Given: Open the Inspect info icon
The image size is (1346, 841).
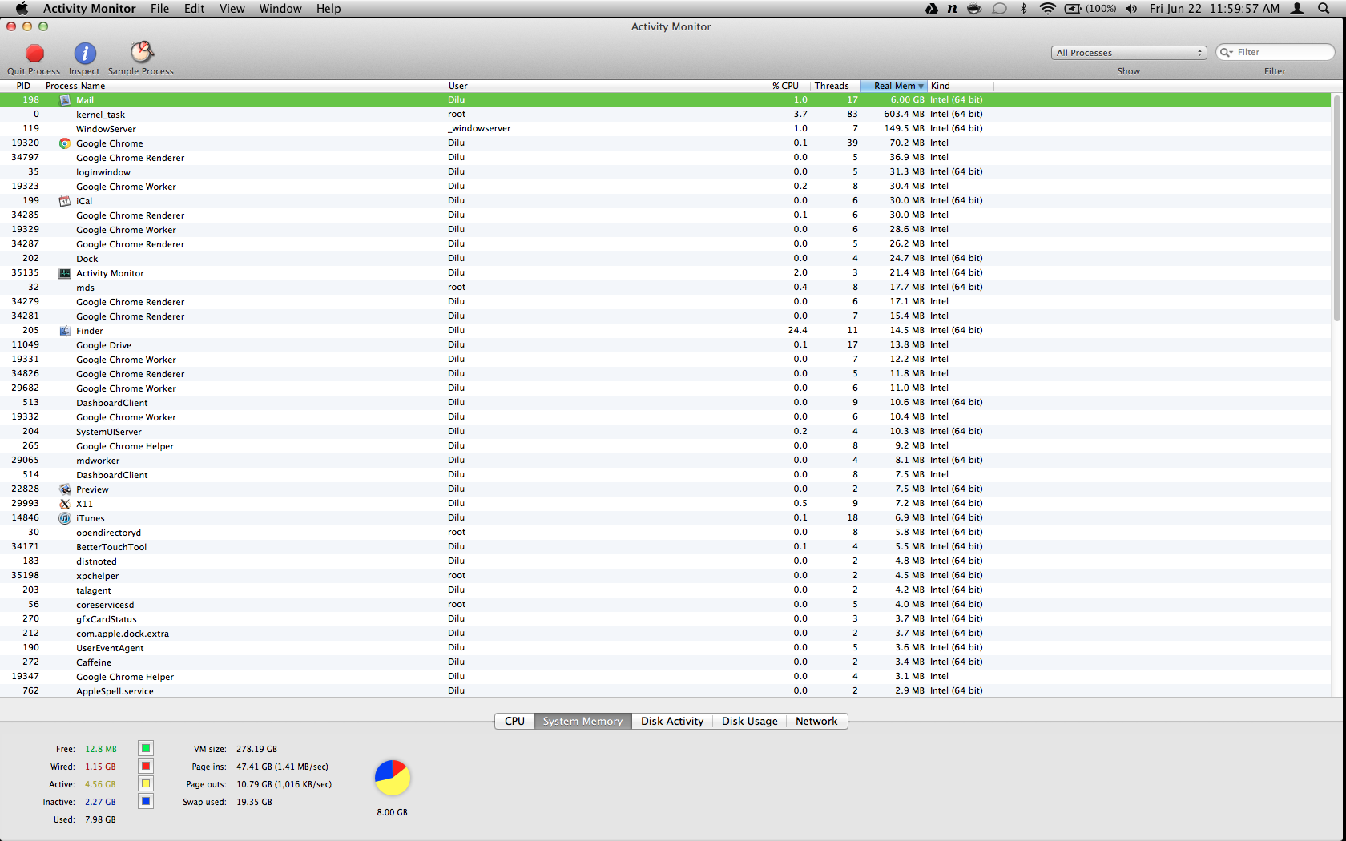Looking at the screenshot, I should 85,53.
